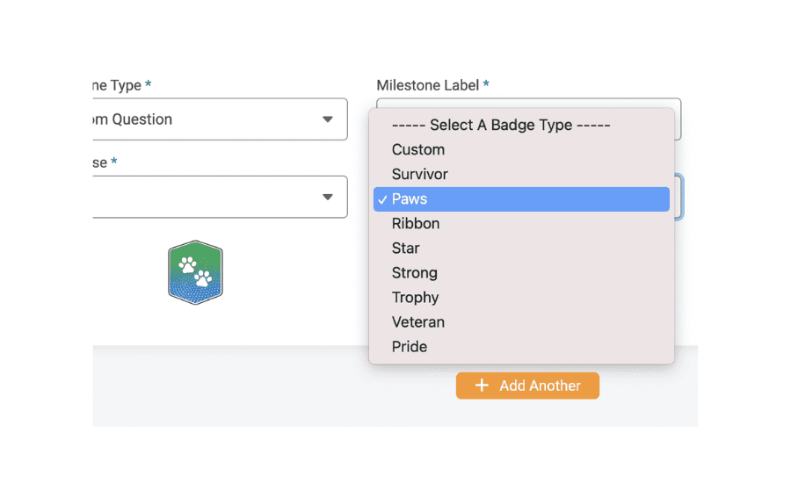Screen dimensions: 791x483
Task: Click the Milestone Label field heading
Action: click(428, 85)
